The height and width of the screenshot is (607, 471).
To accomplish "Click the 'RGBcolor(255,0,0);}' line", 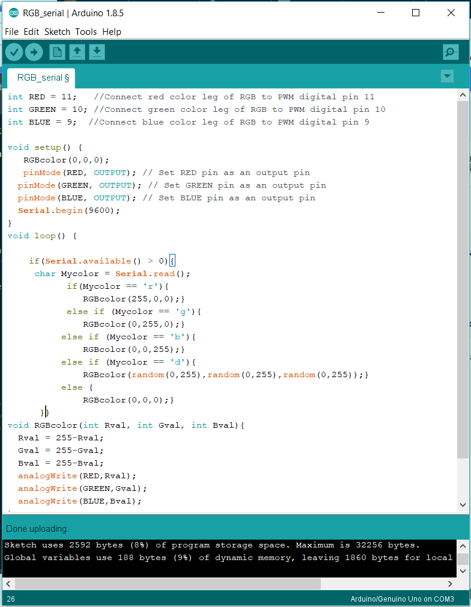I will 134,299.
